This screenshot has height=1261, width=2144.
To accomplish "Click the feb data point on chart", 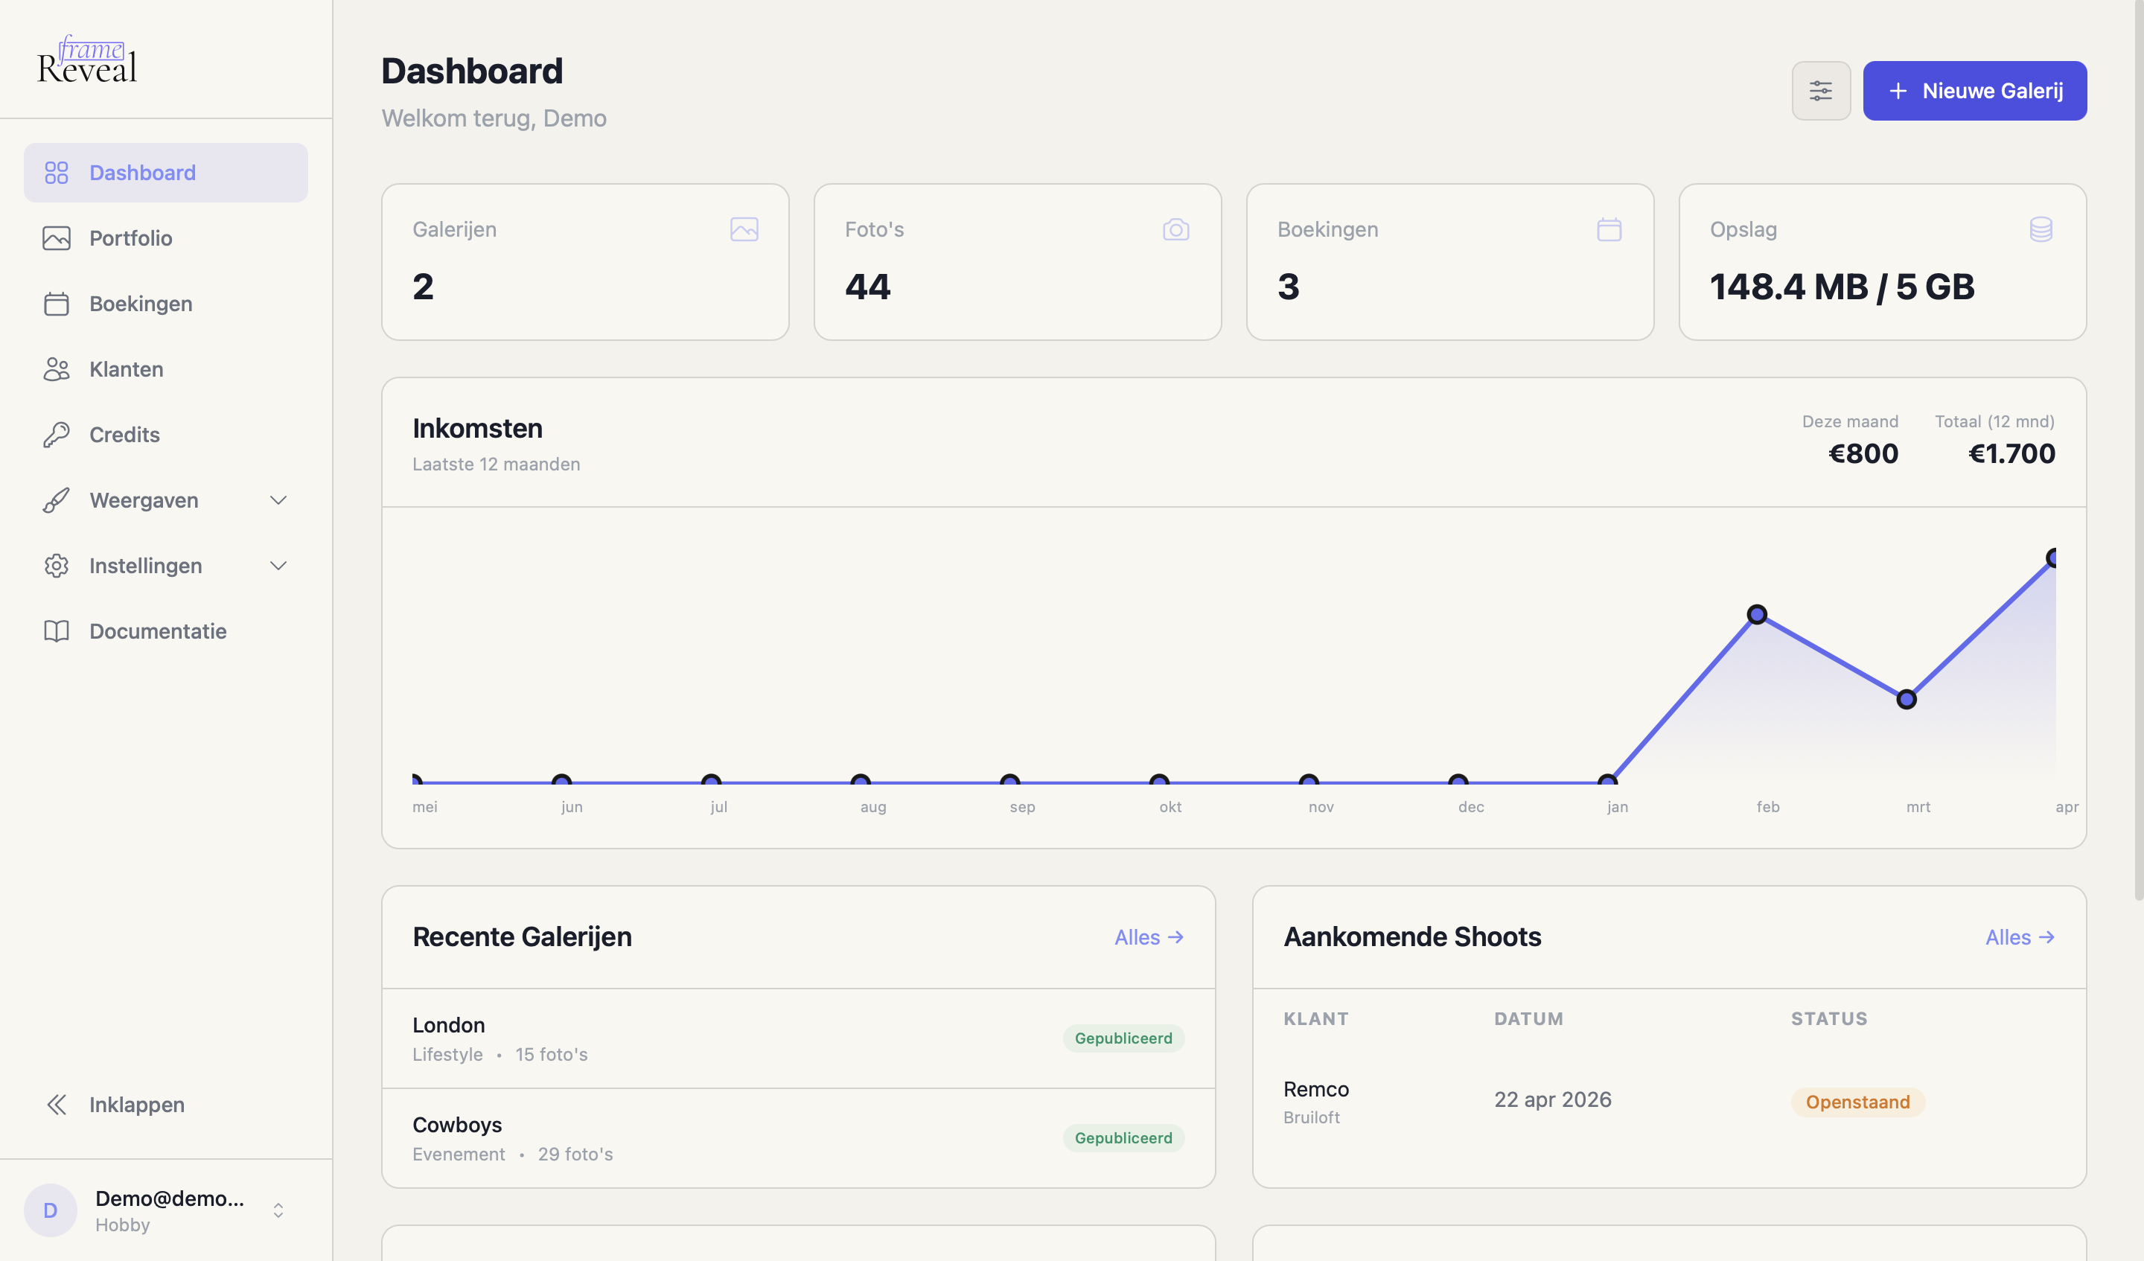I will (1757, 614).
